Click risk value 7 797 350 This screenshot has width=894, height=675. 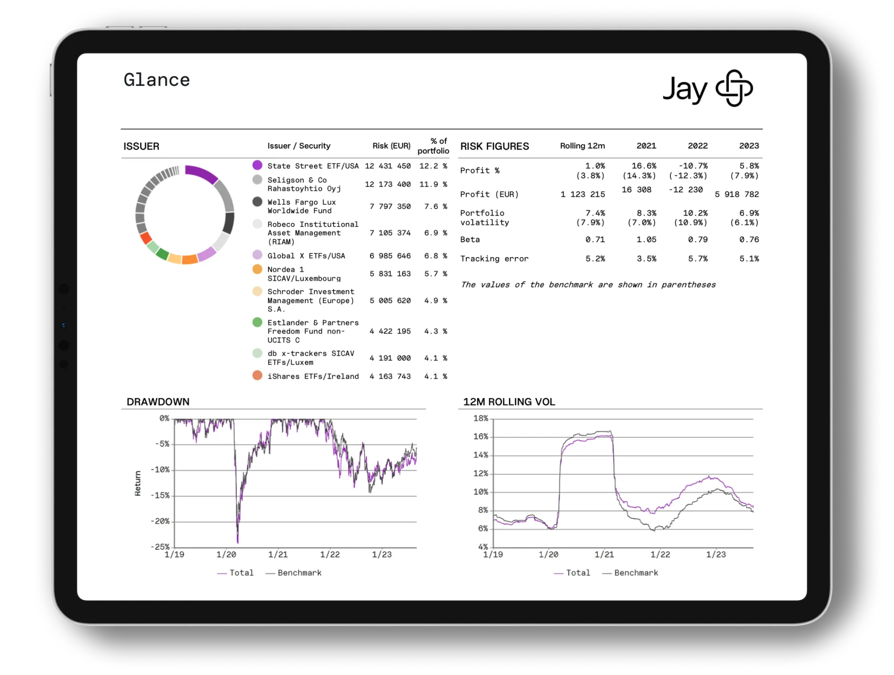point(390,206)
